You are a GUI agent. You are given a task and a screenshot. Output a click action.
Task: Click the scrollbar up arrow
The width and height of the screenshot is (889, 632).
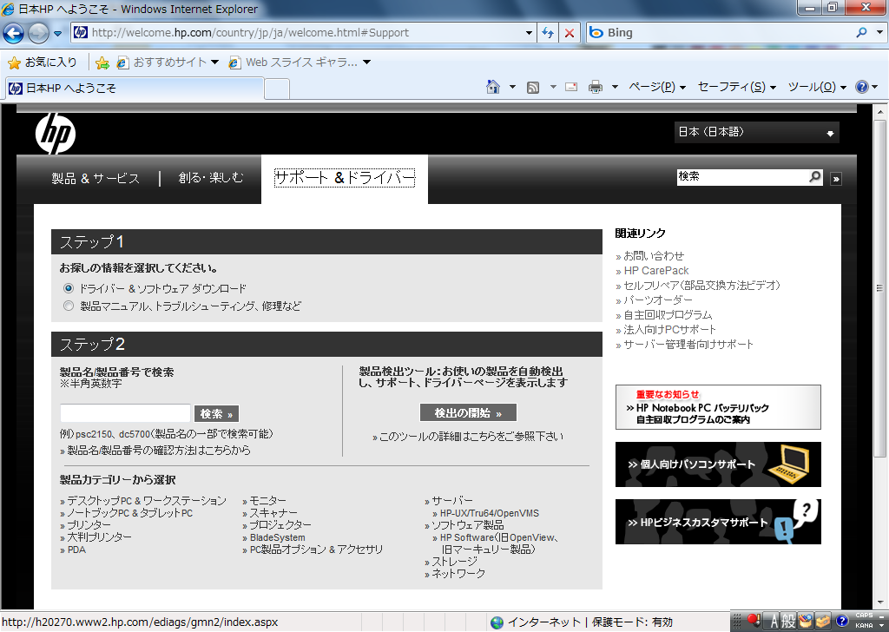point(879,111)
